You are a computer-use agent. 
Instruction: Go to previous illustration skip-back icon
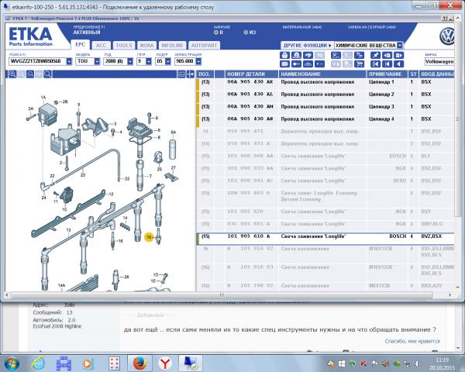pyautogui.click(x=387, y=64)
